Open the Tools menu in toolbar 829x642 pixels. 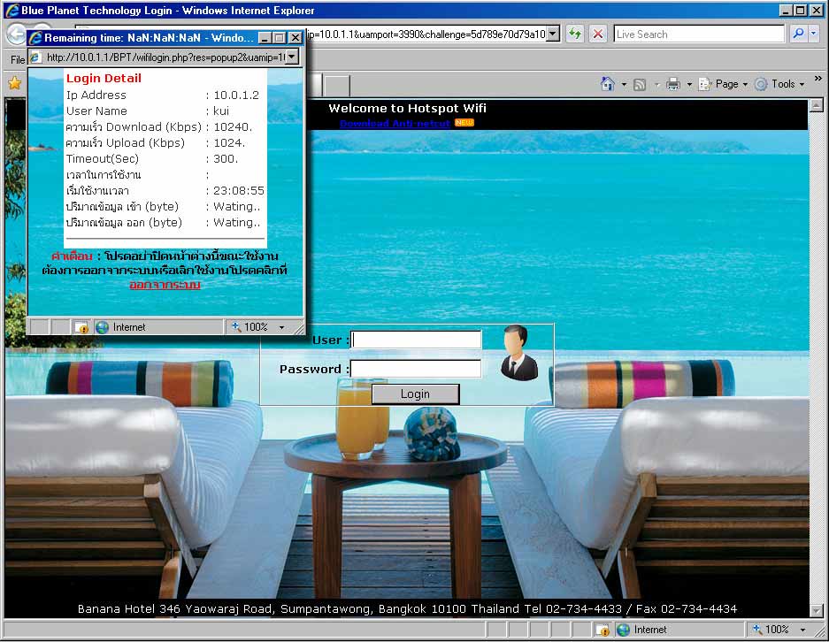tap(779, 84)
